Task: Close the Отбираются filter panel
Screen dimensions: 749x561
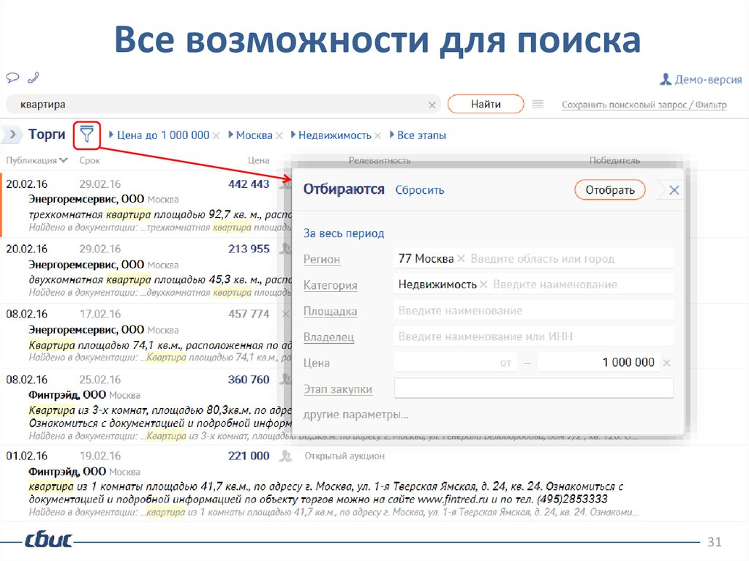Action: (x=674, y=190)
